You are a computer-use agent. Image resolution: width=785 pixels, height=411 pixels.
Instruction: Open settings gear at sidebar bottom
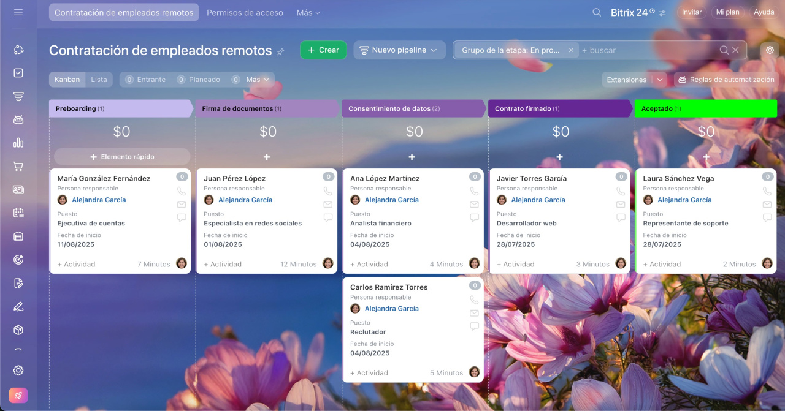coord(18,371)
